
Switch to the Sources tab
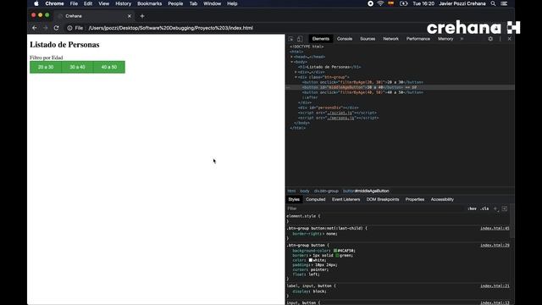[x=368, y=39]
